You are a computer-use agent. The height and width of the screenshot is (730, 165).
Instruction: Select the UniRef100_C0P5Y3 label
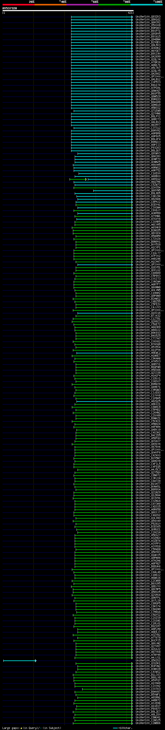pyautogui.click(x=148, y=82)
